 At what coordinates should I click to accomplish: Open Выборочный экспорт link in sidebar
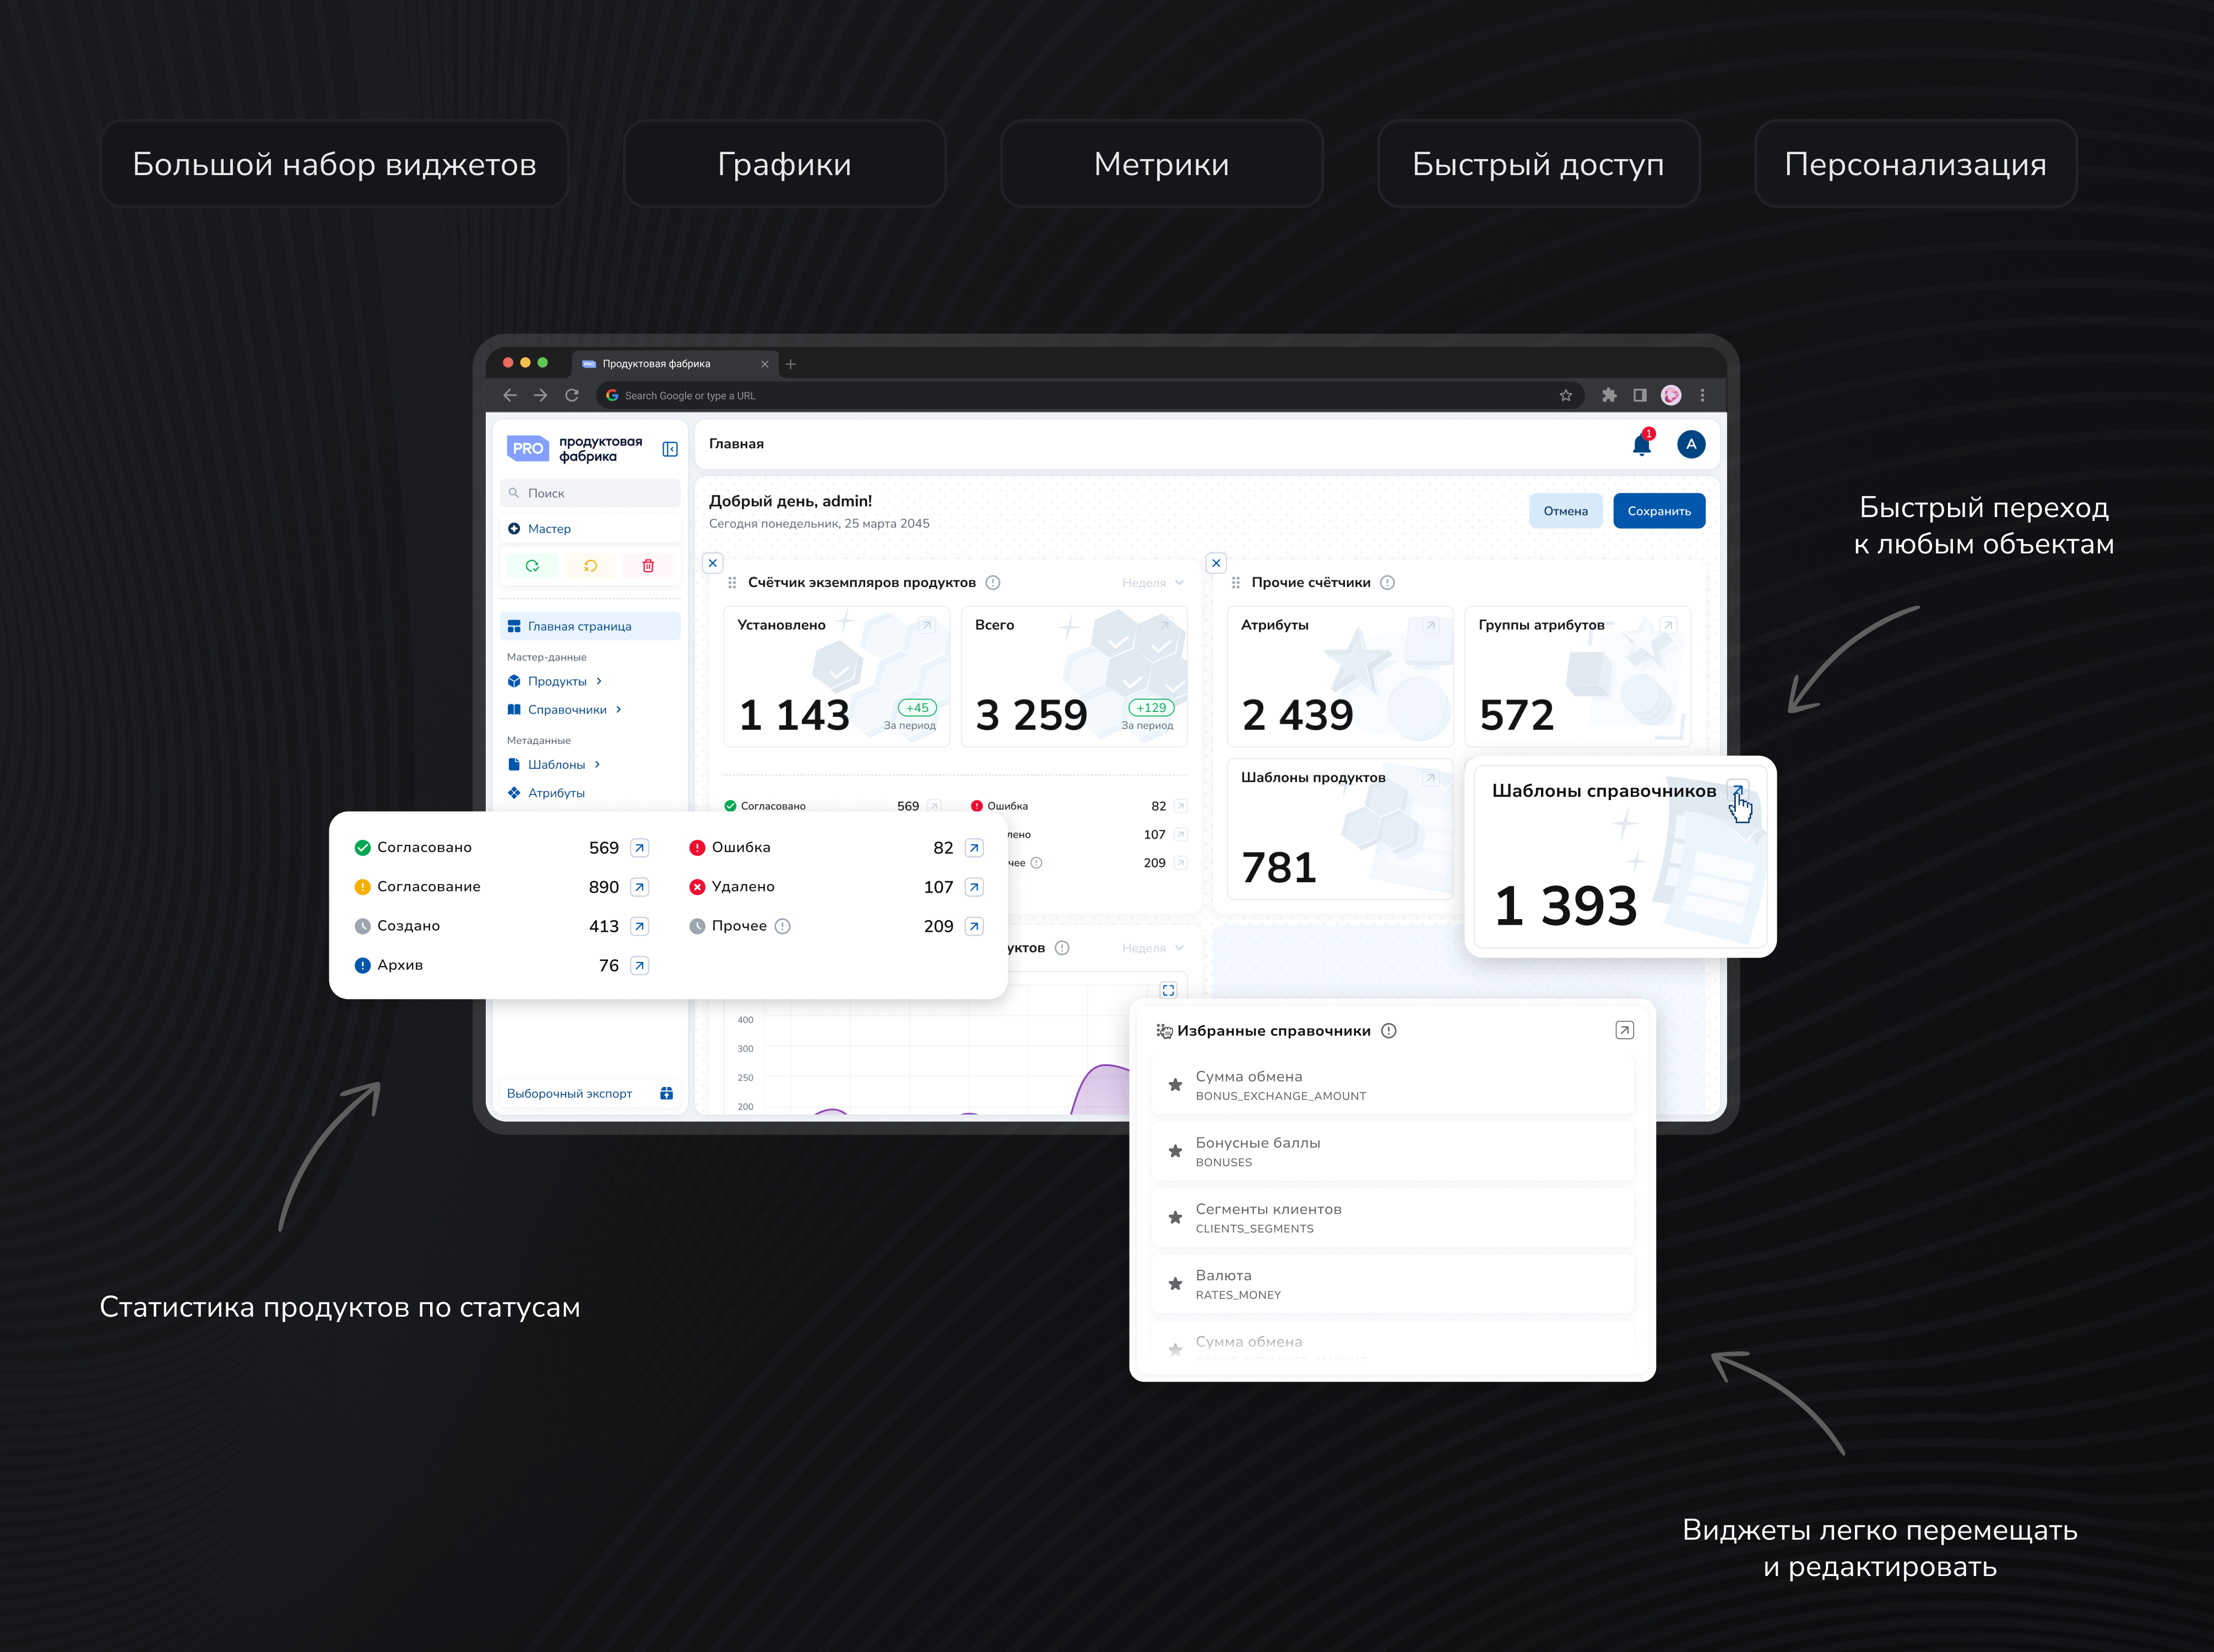point(569,1094)
